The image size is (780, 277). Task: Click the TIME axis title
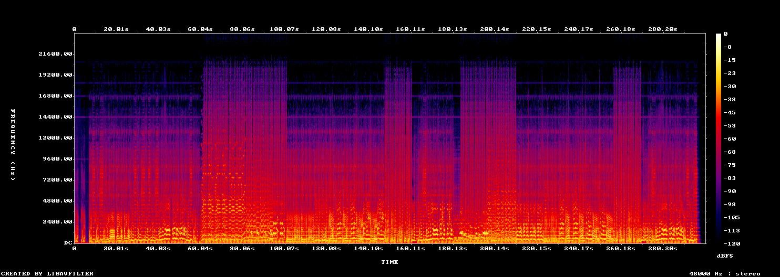[x=389, y=262]
